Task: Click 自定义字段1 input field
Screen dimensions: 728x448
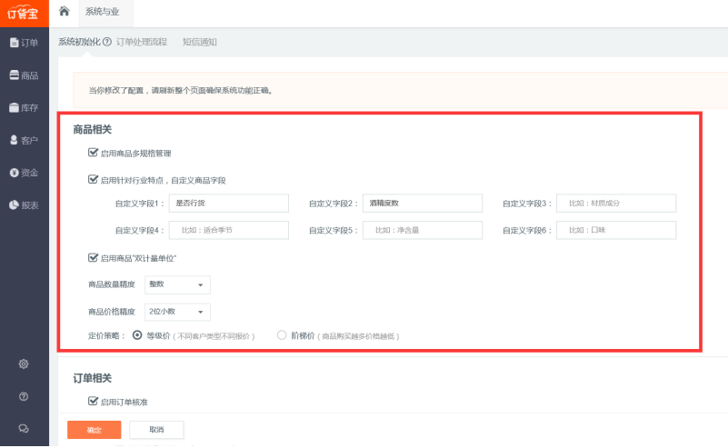Action: pos(229,204)
